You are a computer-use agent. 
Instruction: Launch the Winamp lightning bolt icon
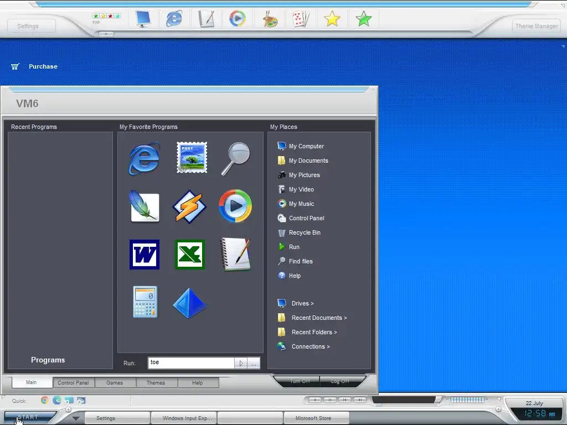(x=189, y=206)
